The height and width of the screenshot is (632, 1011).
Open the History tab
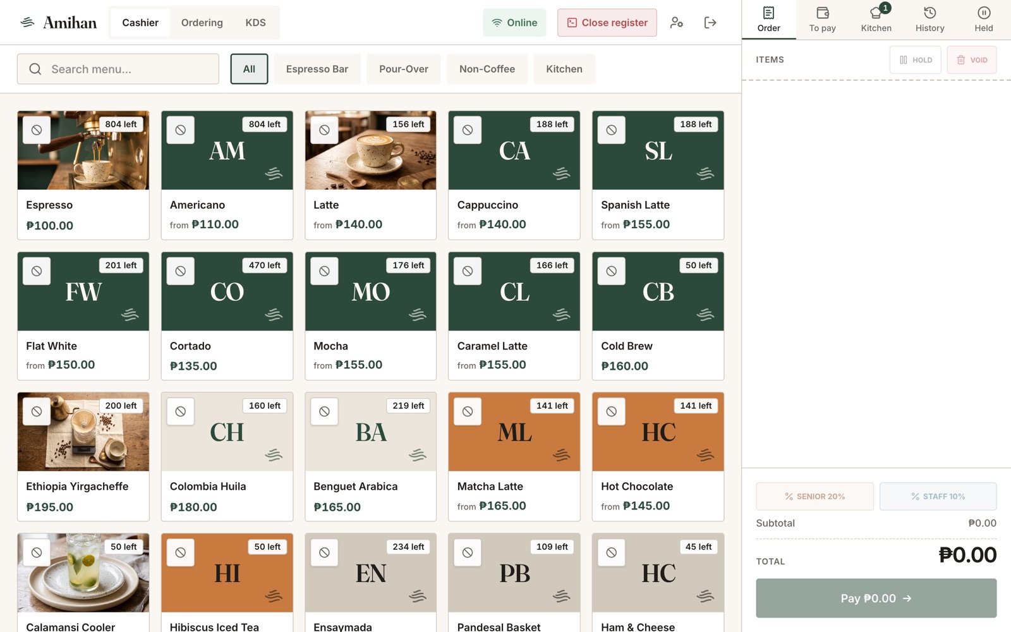[930, 20]
